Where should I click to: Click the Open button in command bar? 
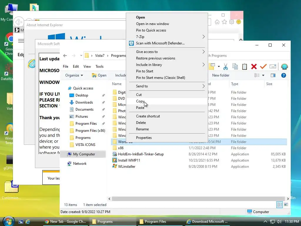[x=99, y=75]
